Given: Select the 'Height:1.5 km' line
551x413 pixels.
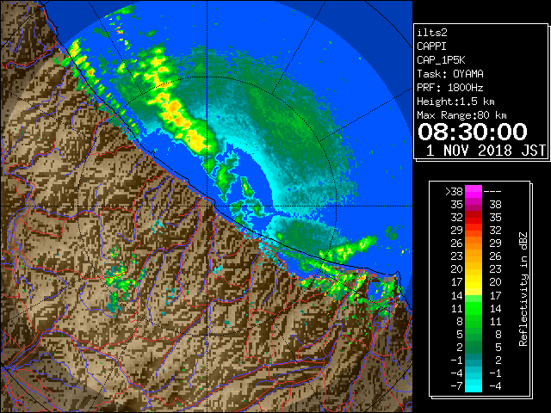Looking at the screenshot, I should click(x=455, y=102).
